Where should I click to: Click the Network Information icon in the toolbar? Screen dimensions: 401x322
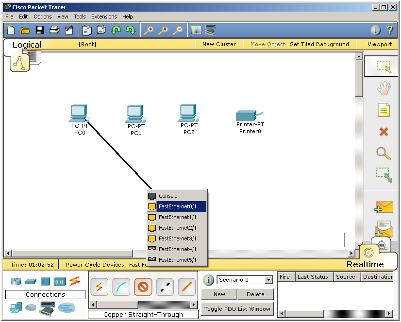[x=375, y=30]
